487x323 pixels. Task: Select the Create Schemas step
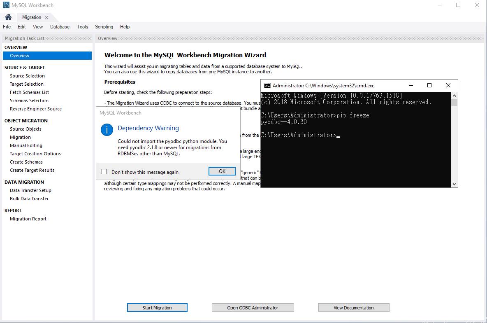[26, 162]
